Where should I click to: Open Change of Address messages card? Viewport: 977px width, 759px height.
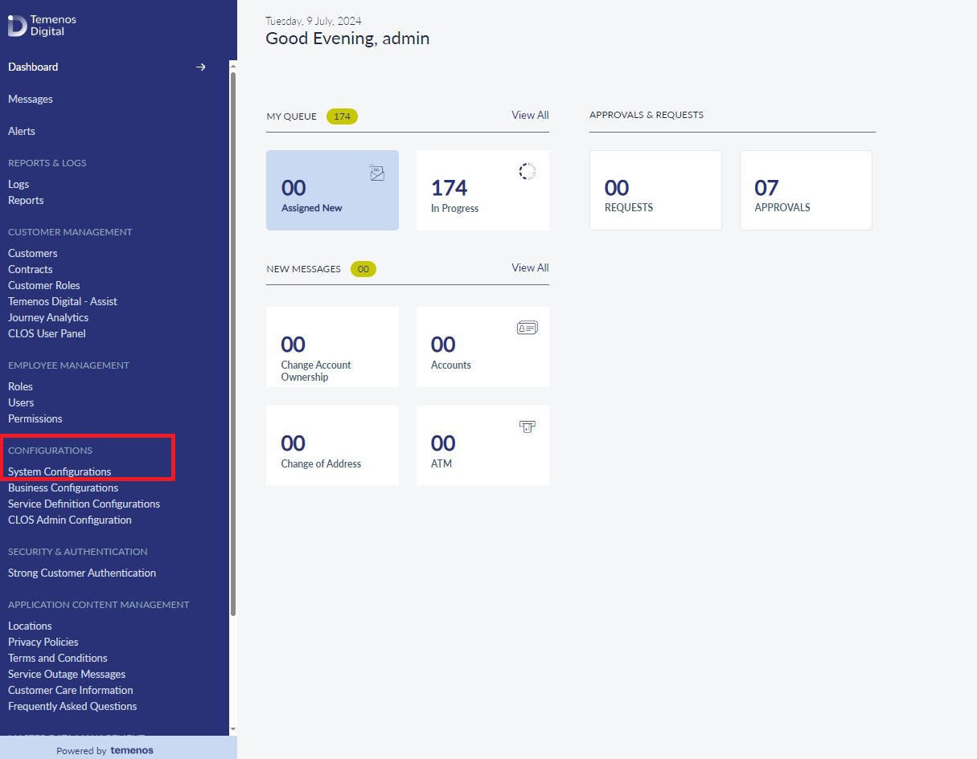coord(332,446)
